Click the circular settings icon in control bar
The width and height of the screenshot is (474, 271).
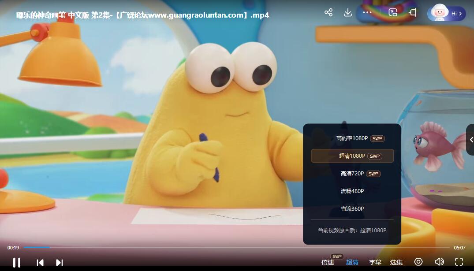click(x=418, y=262)
